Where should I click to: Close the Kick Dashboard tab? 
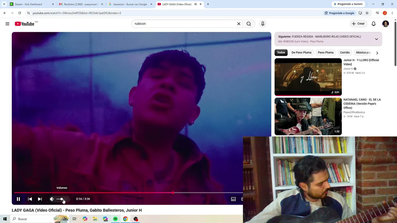53,4
